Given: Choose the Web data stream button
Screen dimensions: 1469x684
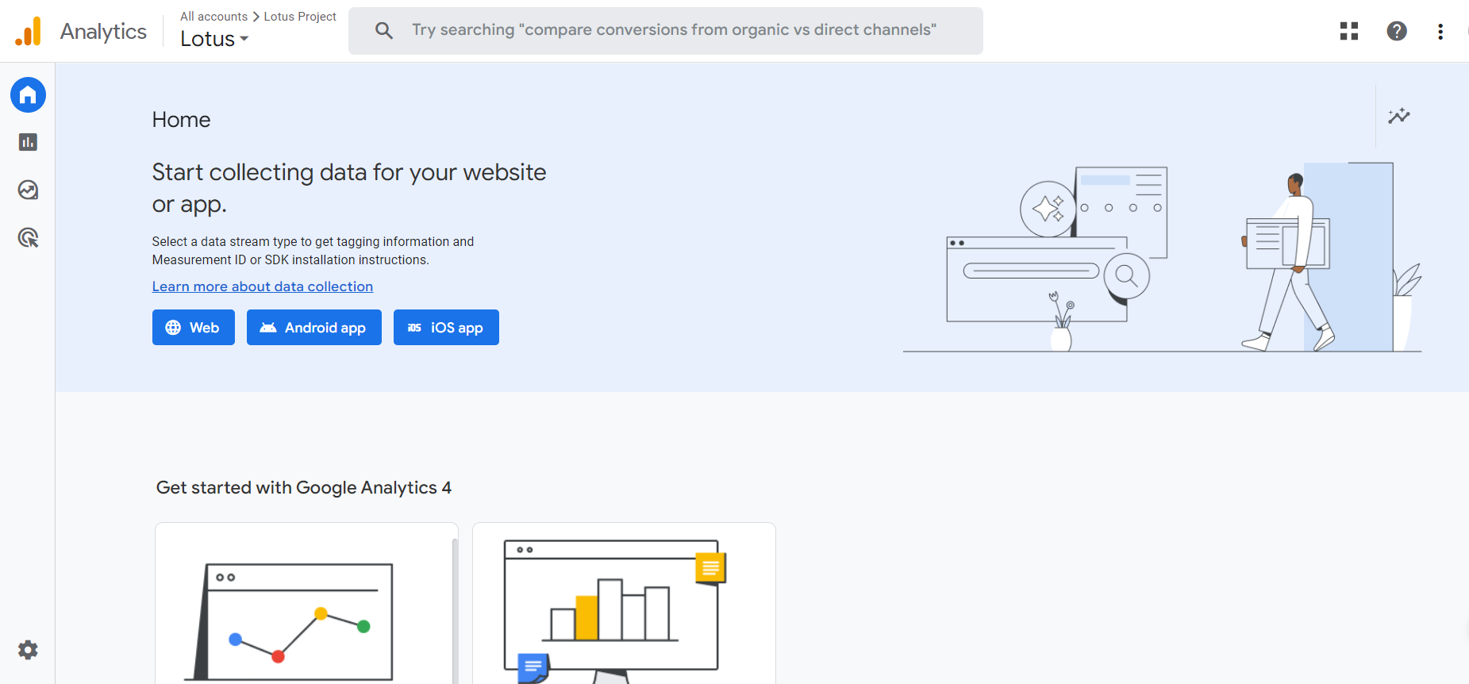Looking at the screenshot, I should pos(194,328).
